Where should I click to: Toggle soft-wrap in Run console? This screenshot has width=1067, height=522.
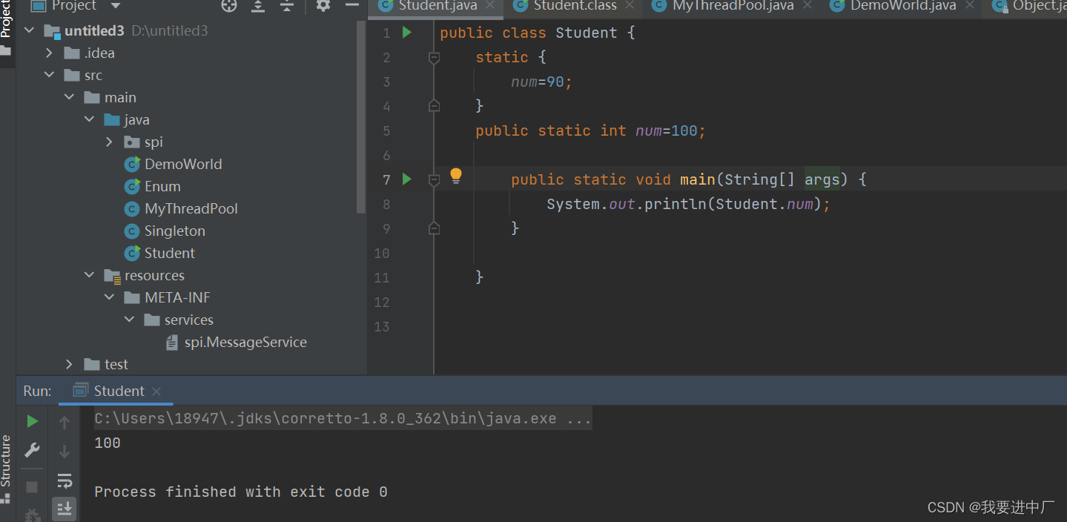pos(65,480)
